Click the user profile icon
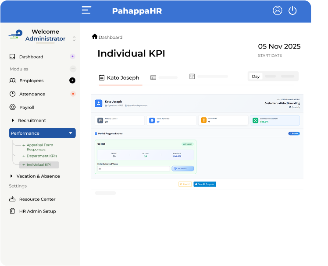This screenshot has width=328, height=266. click(277, 10)
